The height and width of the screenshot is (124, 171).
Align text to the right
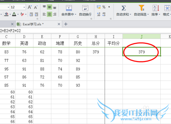pos(55,14)
